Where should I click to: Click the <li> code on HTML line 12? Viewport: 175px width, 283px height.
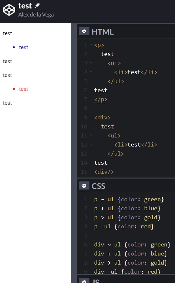pos(136,145)
